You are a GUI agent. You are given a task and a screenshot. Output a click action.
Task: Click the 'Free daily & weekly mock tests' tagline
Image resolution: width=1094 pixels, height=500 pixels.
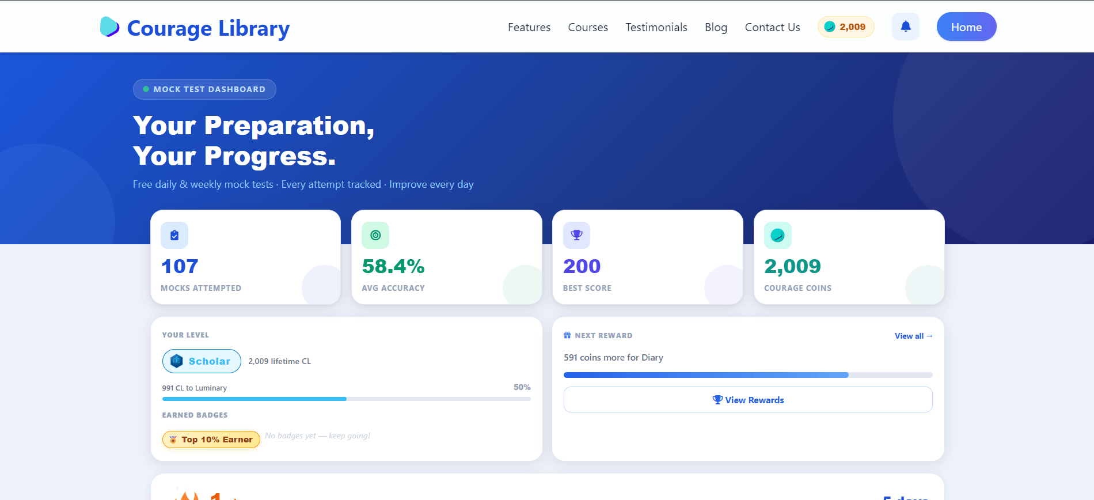pos(303,184)
